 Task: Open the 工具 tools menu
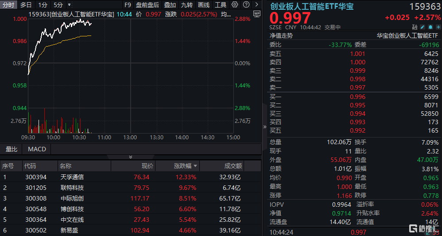[221, 4]
